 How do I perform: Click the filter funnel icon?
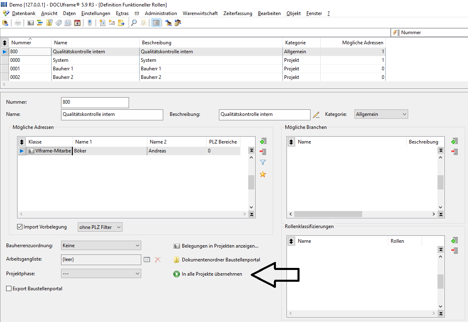(x=263, y=163)
